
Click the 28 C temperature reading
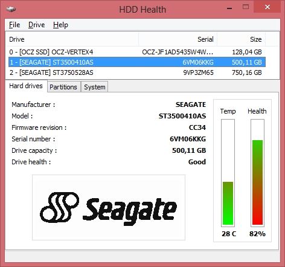[229, 234]
